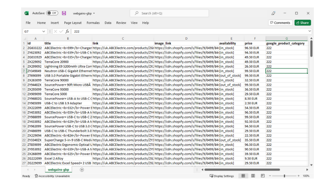335x186 pixels.
Task: Click the zoom slider handle
Action: pyautogui.click(x=284, y=176)
